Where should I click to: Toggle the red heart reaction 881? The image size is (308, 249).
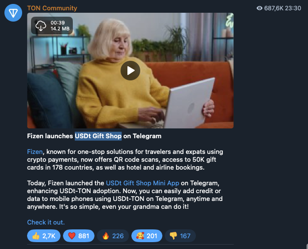[x=79, y=236]
